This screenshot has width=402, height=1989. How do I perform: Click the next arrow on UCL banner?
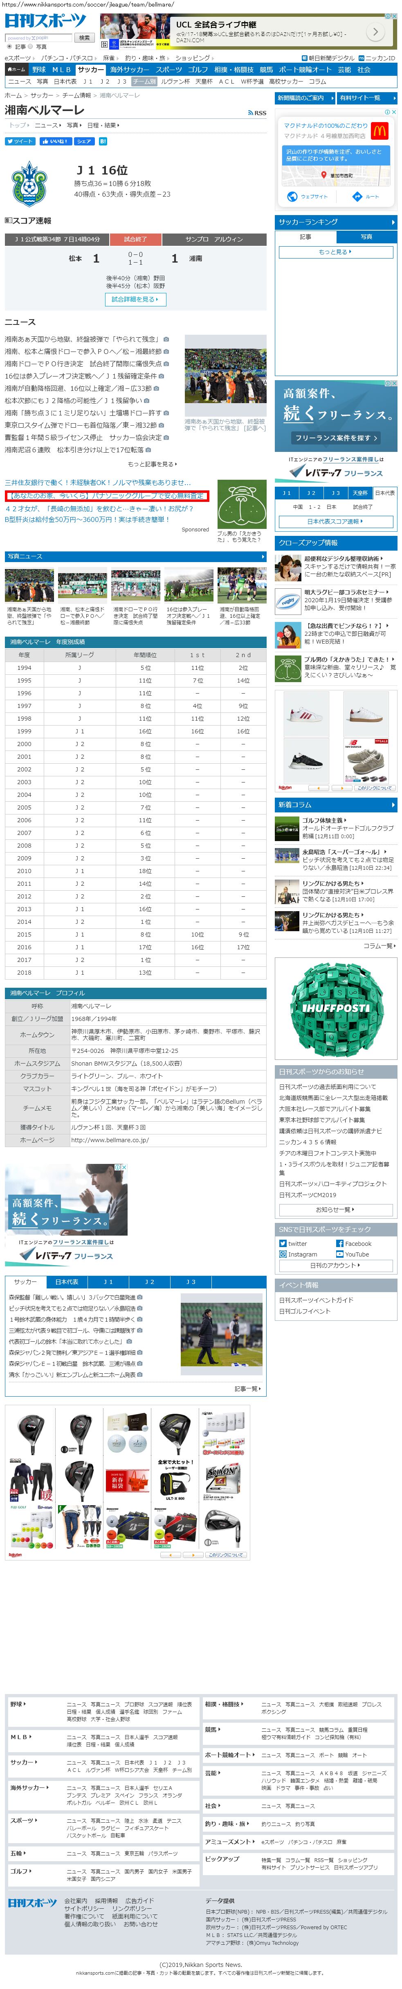375,32
